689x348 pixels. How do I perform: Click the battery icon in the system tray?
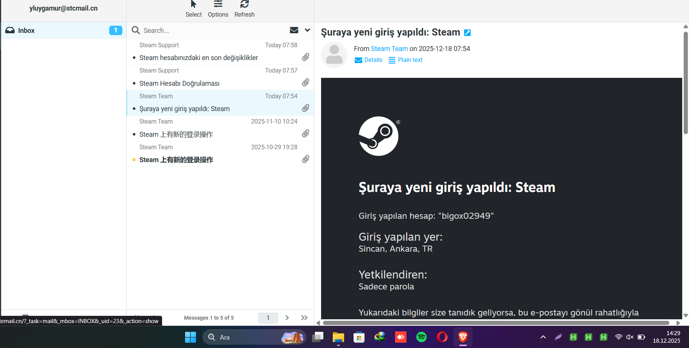click(641, 337)
